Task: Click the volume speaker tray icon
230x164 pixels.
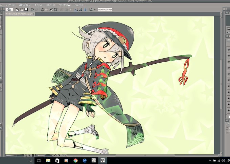Action: point(223,161)
